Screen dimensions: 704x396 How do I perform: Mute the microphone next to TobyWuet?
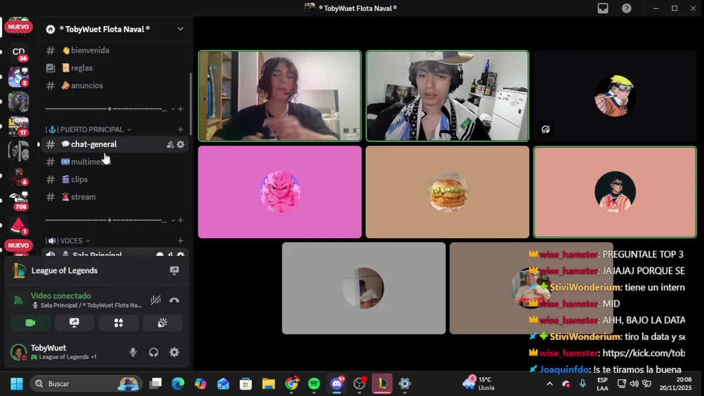pos(133,353)
